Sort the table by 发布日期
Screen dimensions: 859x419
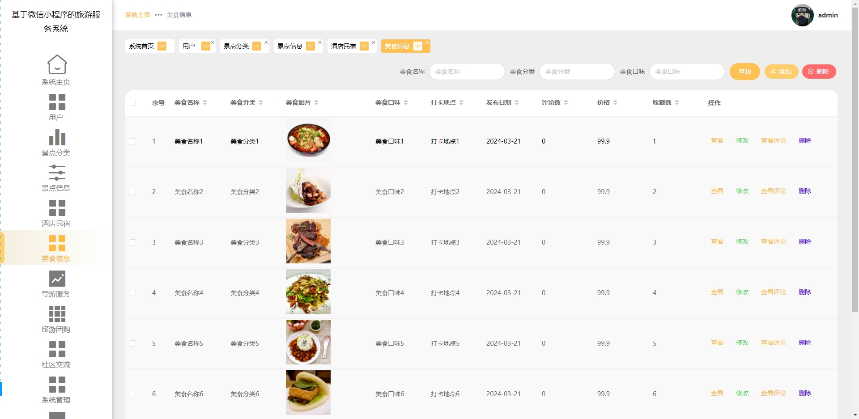(x=518, y=102)
